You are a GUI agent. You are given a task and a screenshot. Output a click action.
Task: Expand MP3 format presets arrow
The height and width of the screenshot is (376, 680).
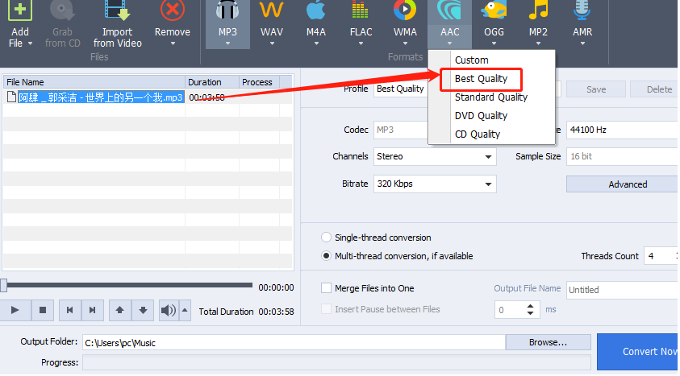[x=227, y=43]
